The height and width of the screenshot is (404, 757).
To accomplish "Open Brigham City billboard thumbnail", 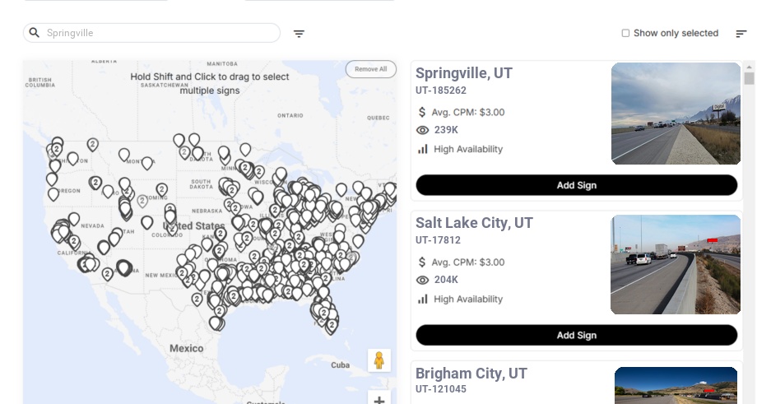I will pos(676,385).
